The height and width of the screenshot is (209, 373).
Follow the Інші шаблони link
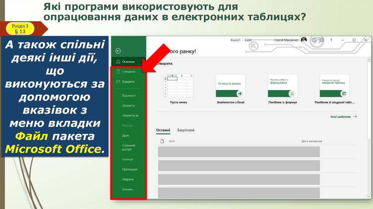click(343, 117)
